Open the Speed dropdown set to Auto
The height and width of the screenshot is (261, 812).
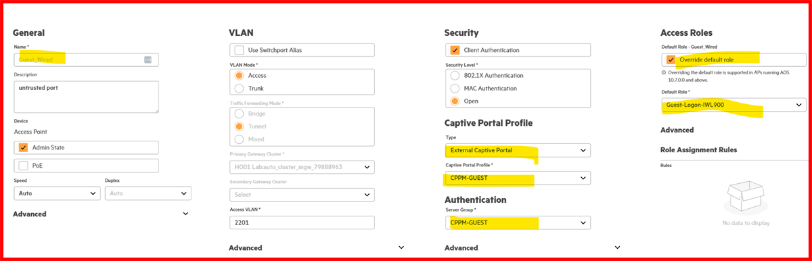coord(57,193)
